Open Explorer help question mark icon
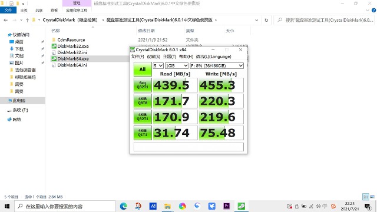 point(373,10)
